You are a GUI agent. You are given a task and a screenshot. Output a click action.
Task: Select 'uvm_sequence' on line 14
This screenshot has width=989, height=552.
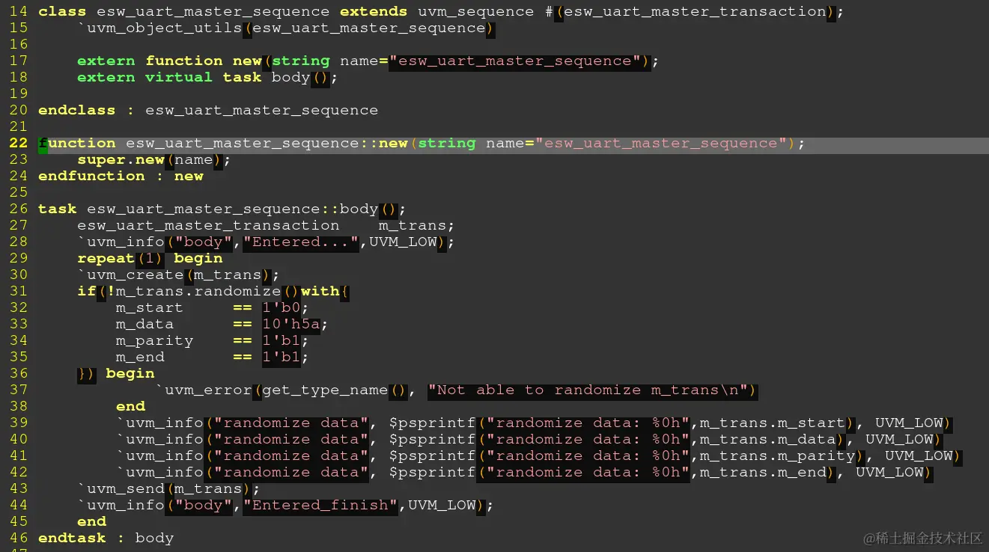tap(476, 12)
